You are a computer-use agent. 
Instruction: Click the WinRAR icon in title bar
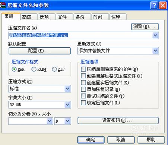[3, 5]
